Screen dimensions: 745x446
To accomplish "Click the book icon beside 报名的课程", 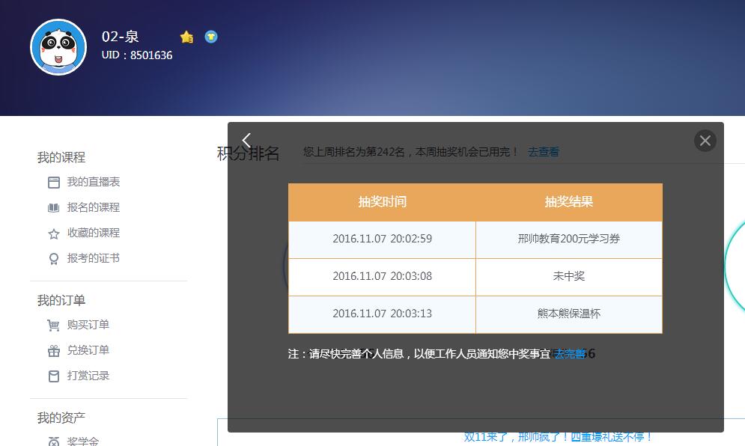I will [54, 208].
